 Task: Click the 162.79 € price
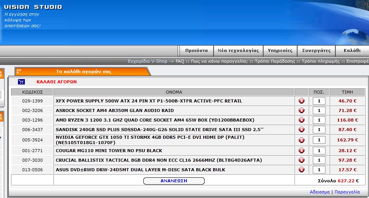pos(347,140)
